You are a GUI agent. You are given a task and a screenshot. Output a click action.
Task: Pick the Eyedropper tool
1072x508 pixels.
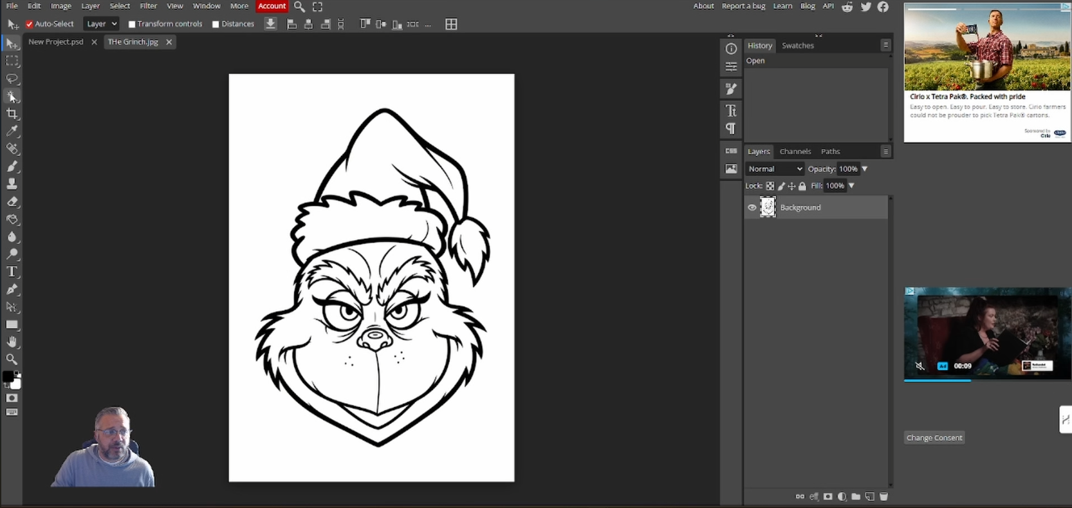(x=12, y=131)
